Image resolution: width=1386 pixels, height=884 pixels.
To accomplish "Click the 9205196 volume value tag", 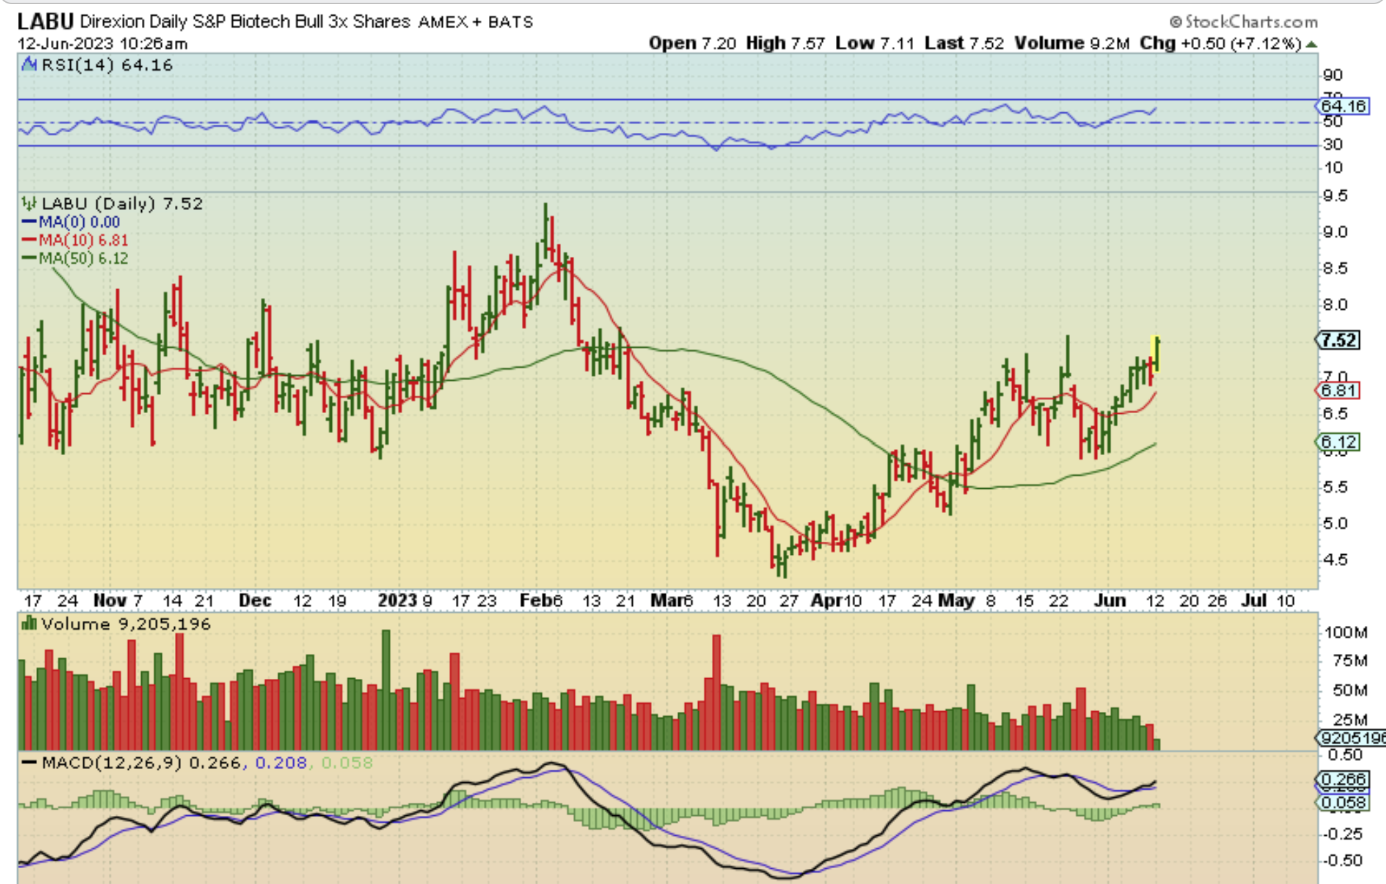I will (1350, 738).
